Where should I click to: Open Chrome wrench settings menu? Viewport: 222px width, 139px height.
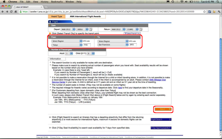[x=219, y=12]
